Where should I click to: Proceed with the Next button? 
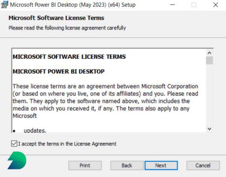[161, 165]
